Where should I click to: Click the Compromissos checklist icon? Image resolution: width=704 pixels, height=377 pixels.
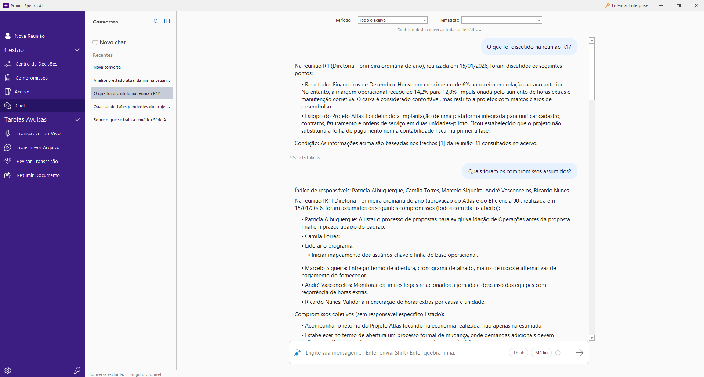[x=8, y=78]
